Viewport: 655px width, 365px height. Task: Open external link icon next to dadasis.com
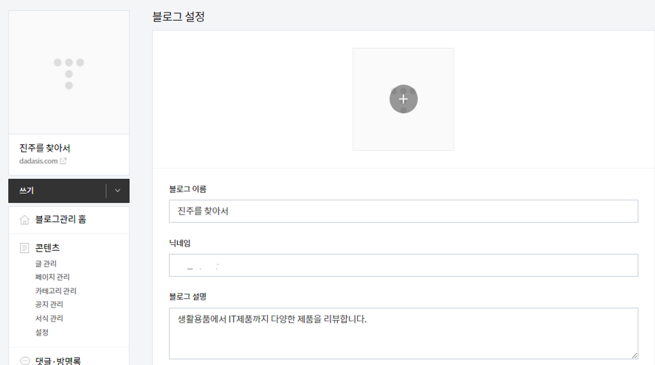[x=63, y=161]
